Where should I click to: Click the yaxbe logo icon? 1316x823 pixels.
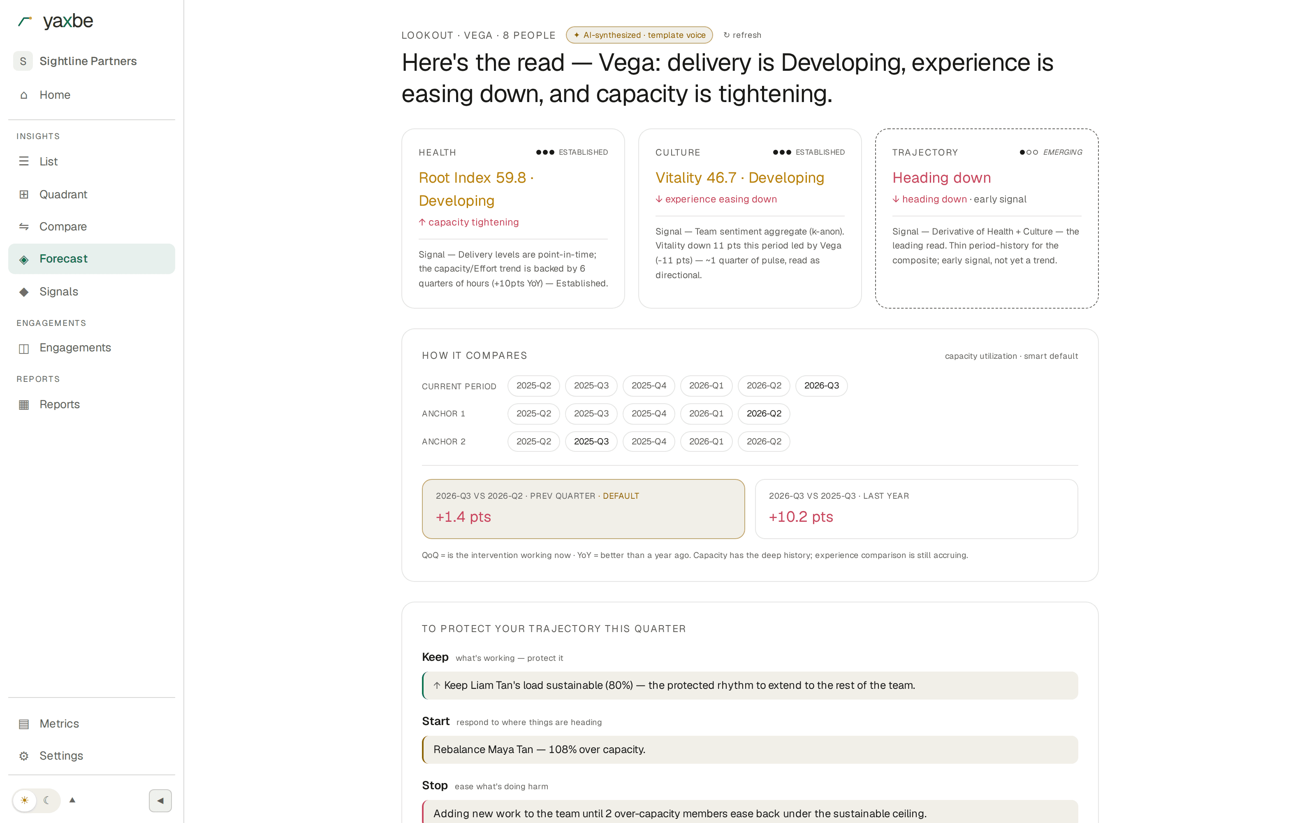pyautogui.click(x=25, y=21)
